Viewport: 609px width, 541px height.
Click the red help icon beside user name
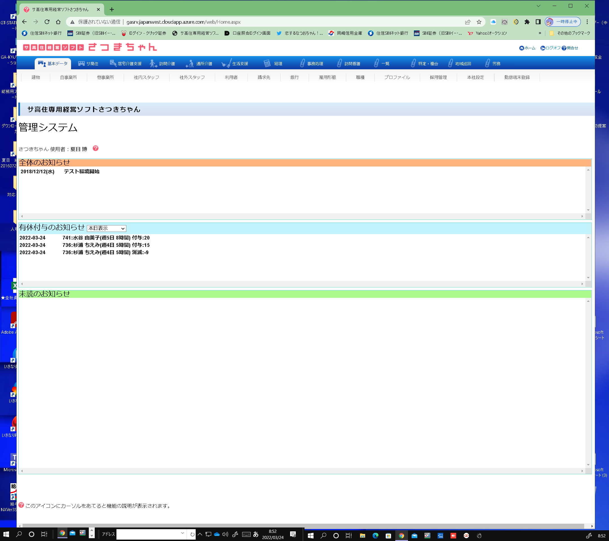click(x=95, y=148)
